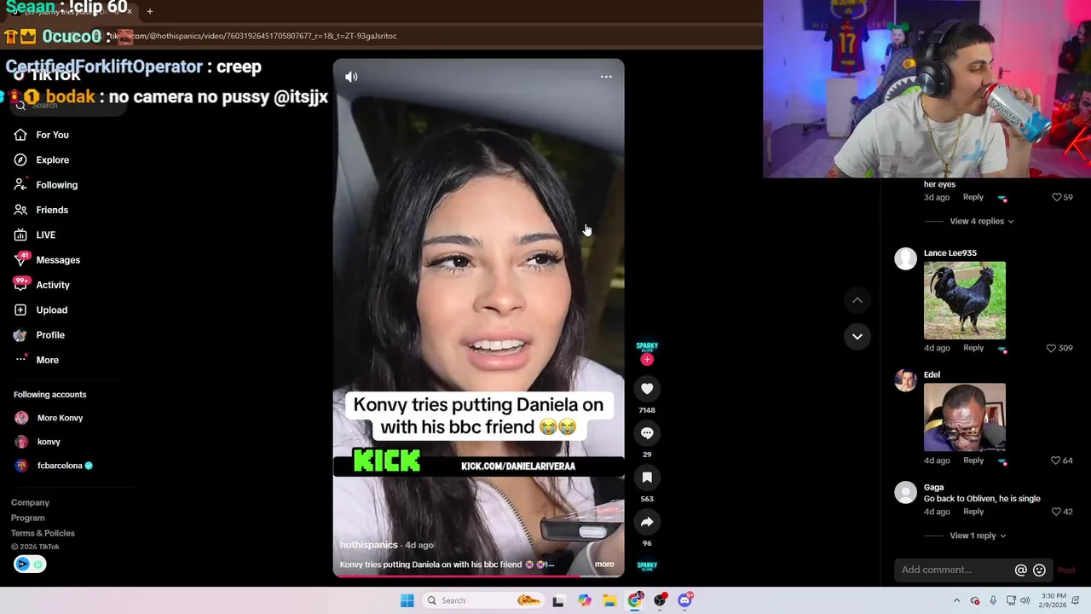Go to previous video with up arrow

[x=857, y=300]
